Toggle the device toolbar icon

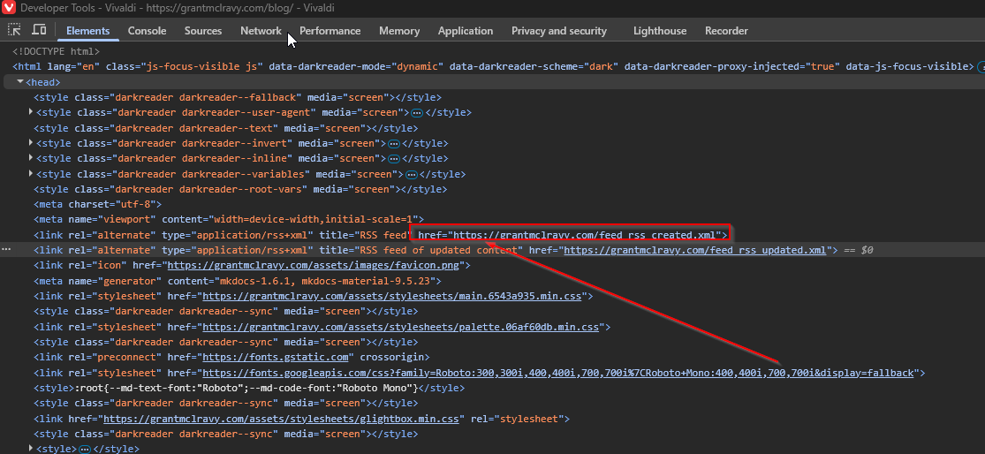pos(39,30)
